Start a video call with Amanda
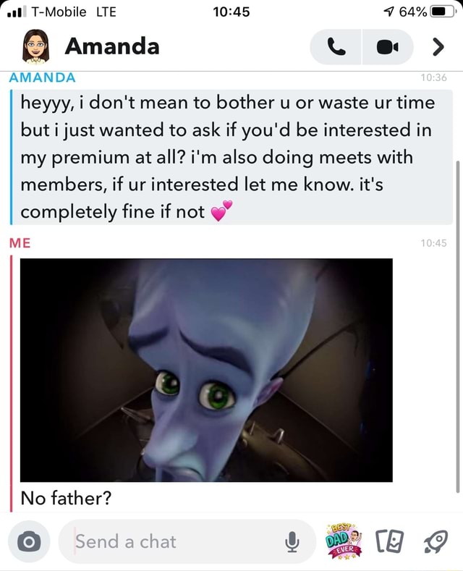Screen dimensions: 463x571 (388, 47)
